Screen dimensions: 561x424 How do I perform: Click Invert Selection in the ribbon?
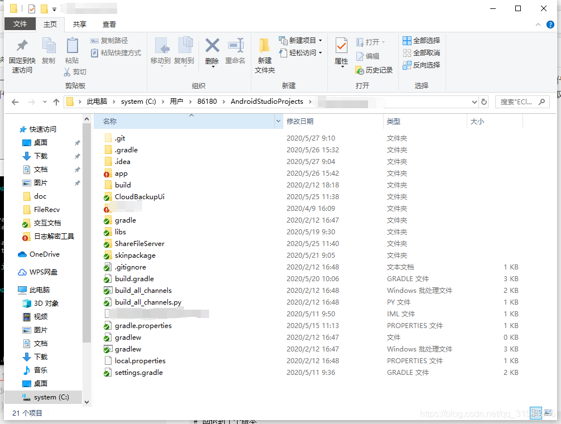coord(422,65)
